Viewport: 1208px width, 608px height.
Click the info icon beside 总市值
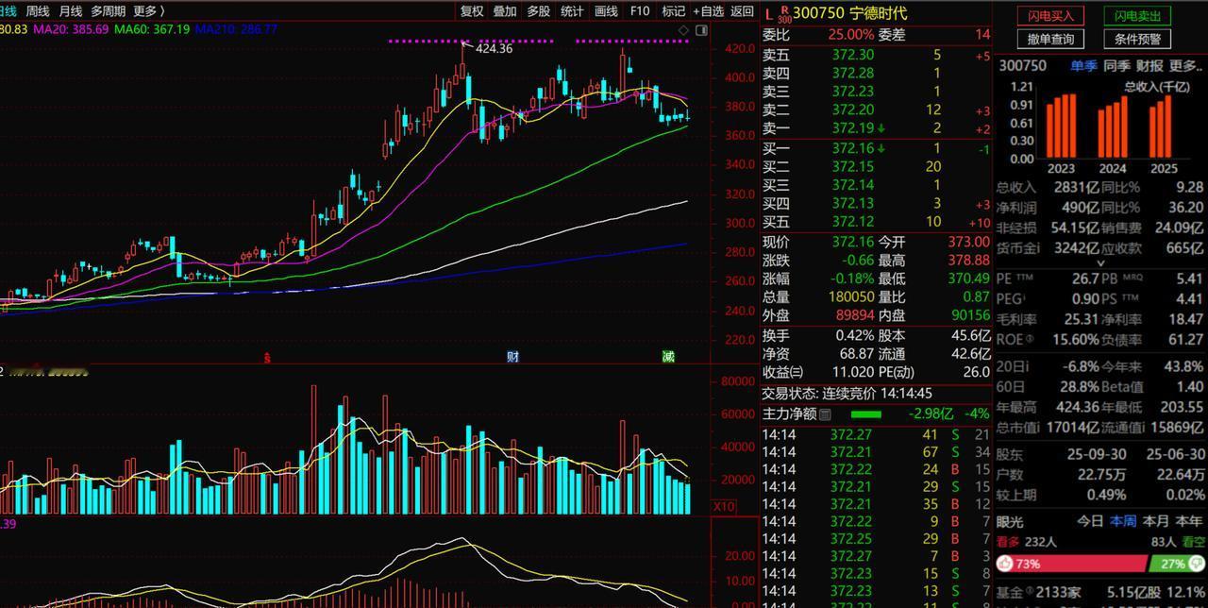point(1037,427)
